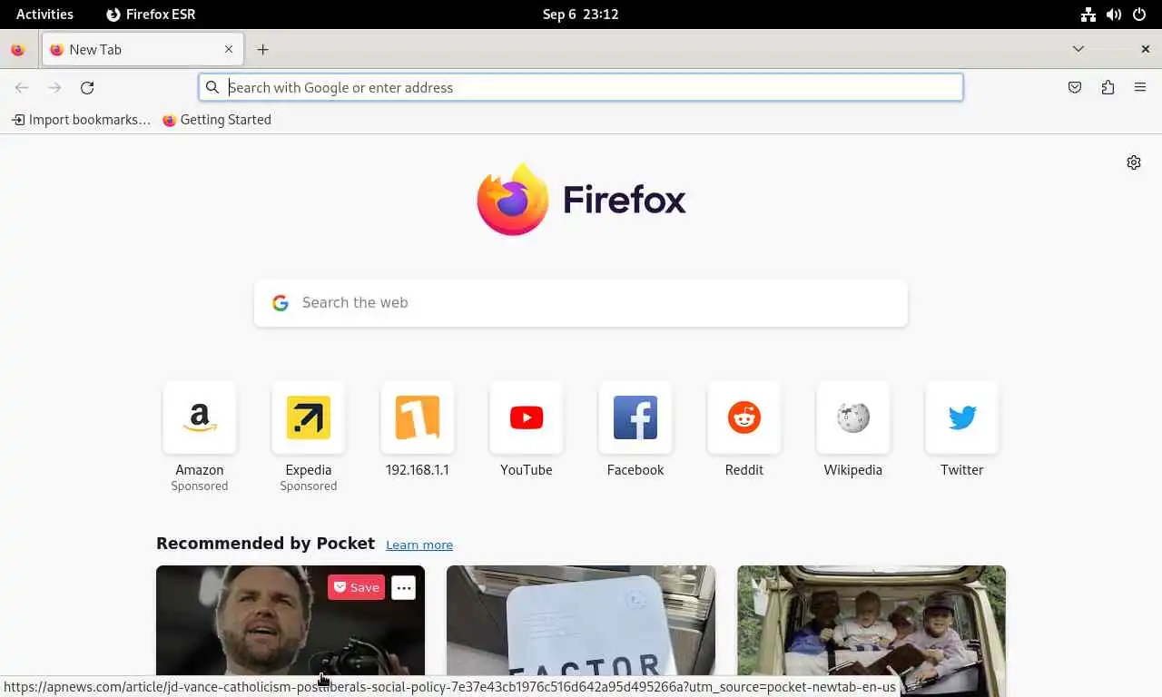Open the Factor box story thumbnail
The image size is (1162, 697).
(x=581, y=631)
